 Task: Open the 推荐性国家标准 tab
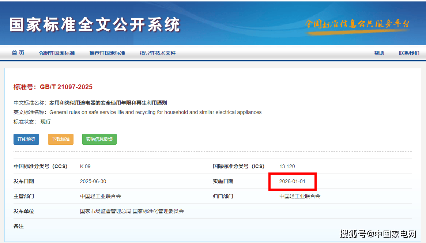107,53
